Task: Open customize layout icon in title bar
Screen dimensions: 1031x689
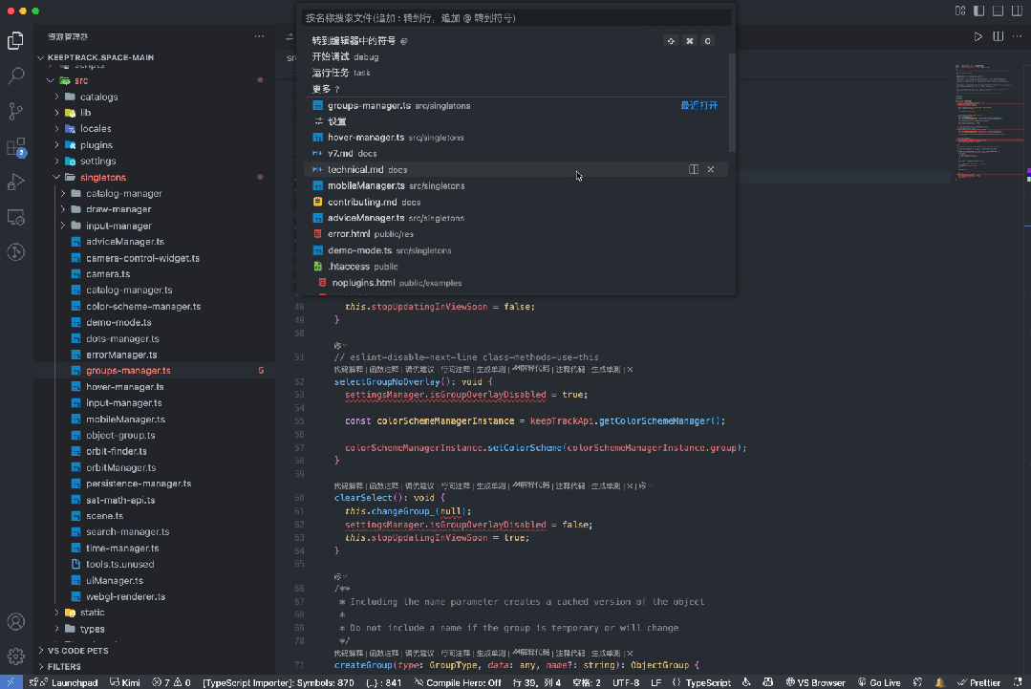Action: [x=960, y=11]
